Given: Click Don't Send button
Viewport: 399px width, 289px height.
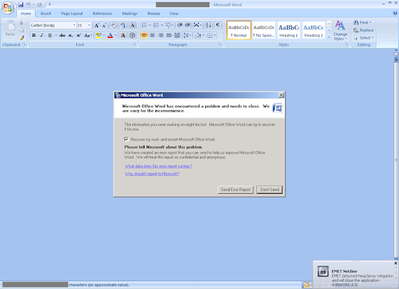Looking at the screenshot, I should click(x=270, y=189).
